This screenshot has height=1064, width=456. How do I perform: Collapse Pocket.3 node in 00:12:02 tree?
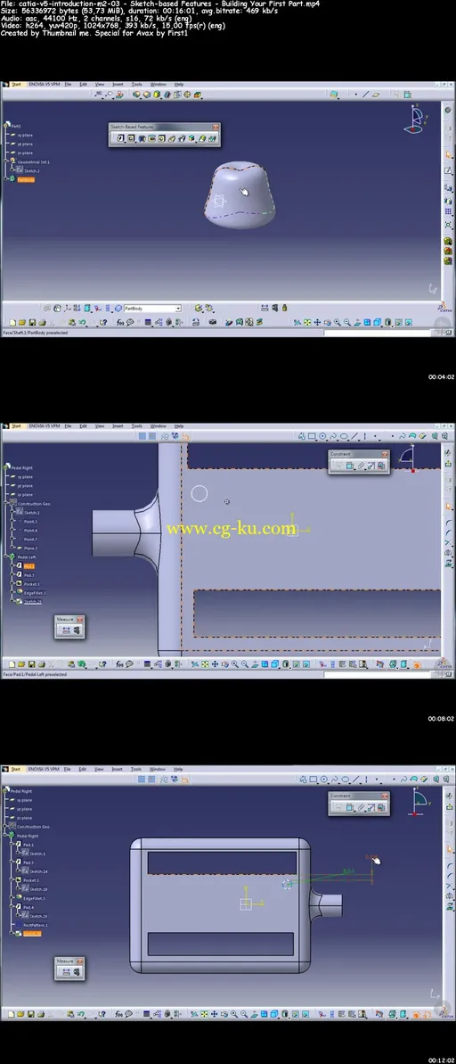[x=11, y=879]
